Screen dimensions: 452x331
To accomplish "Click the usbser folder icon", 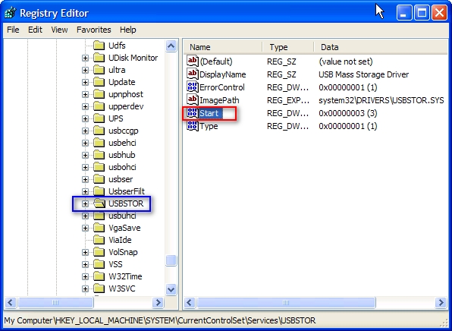I will click(99, 179).
